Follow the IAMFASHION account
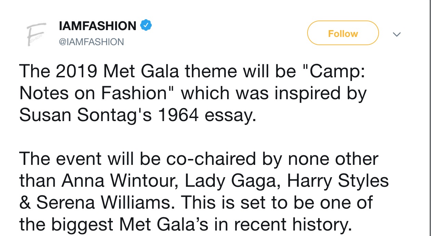431x236 pixels. click(x=343, y=33)
